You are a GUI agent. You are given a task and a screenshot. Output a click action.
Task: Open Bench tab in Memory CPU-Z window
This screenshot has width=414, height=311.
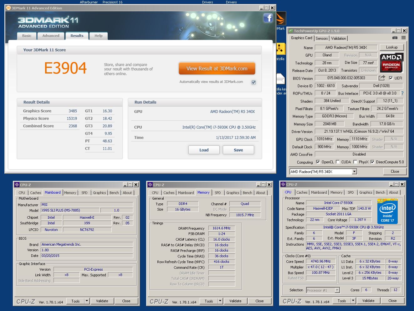(x=247, y=193)
